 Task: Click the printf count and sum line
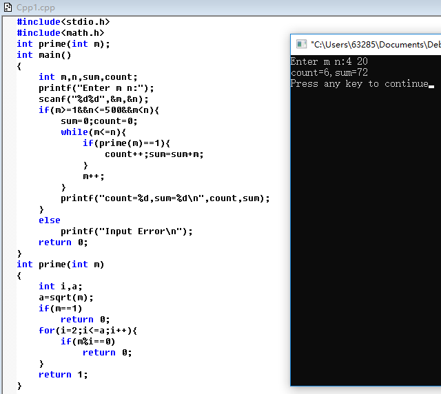pos(165,198)
